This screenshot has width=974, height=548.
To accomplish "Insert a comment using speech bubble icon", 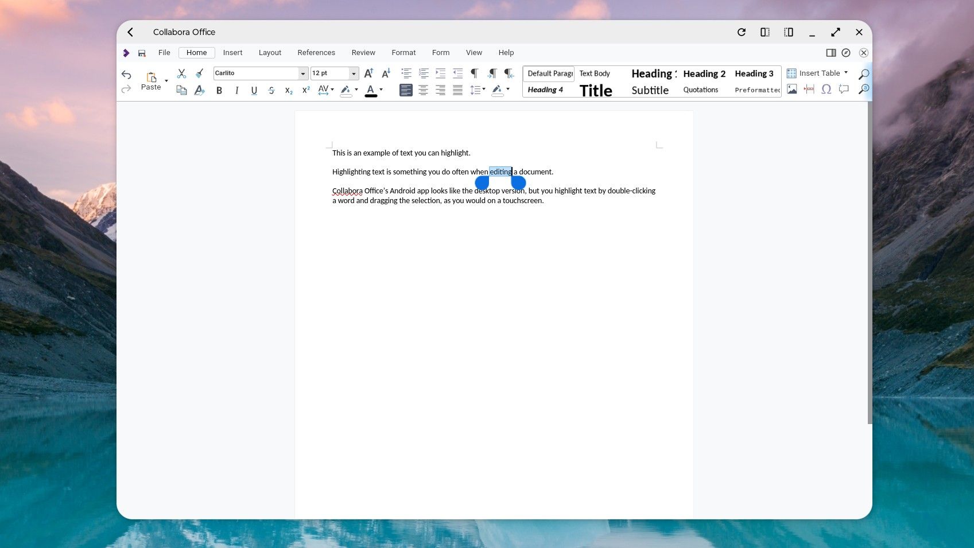I will 844,90.
